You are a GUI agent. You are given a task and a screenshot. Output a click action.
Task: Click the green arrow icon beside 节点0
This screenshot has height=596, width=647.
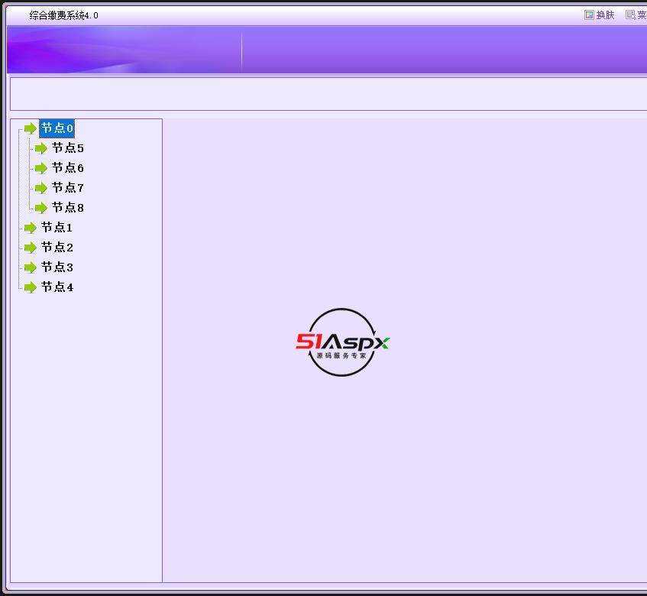click(x=31, y=128)
